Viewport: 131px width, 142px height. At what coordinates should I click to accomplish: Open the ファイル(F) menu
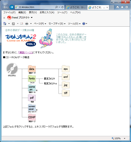(x=9, y=12)
